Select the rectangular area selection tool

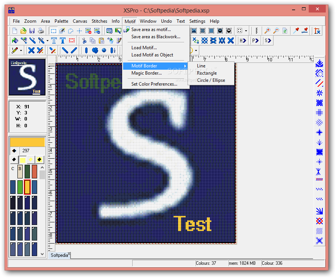[x=53, y=31]
